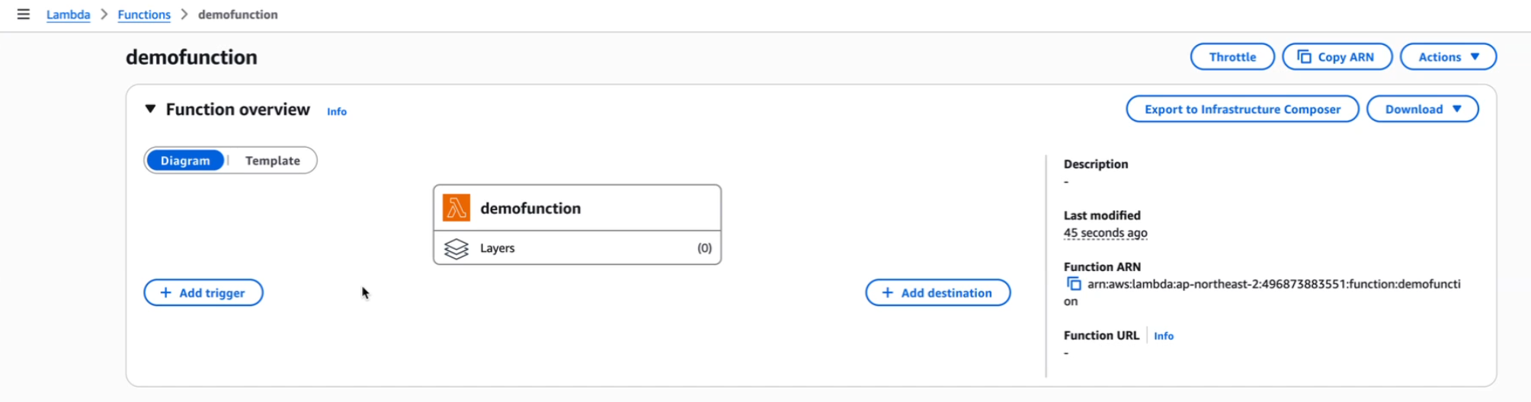1531x402 pixels.
Task: Go to the Lambda breadcrumb link
Action: [68, 14]
